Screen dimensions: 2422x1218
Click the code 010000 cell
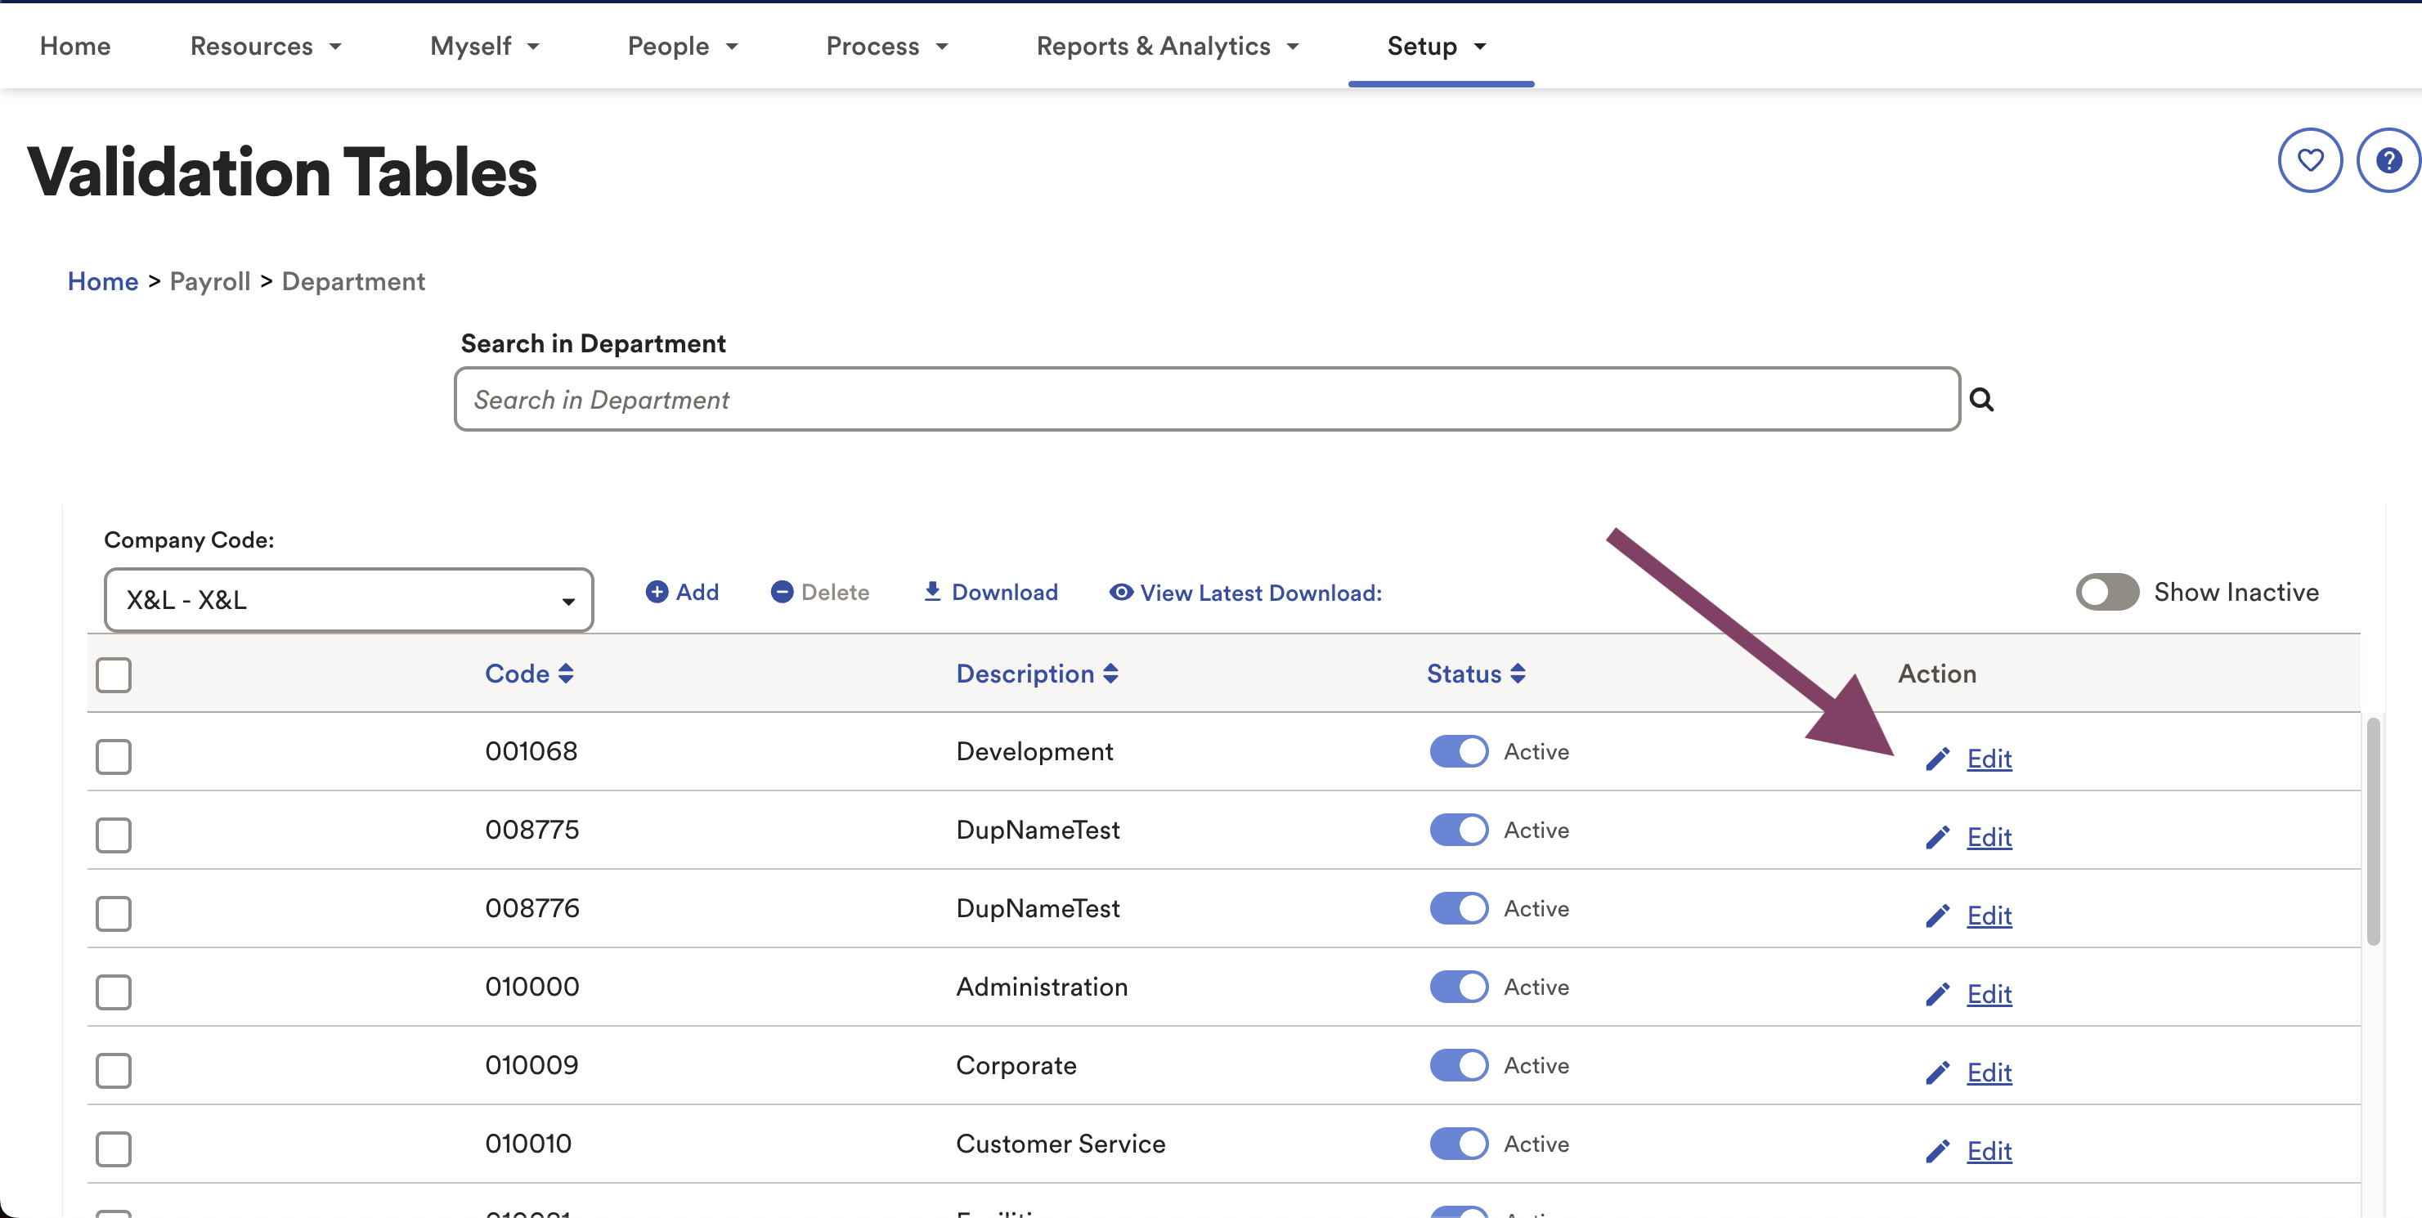coord(532,986)
